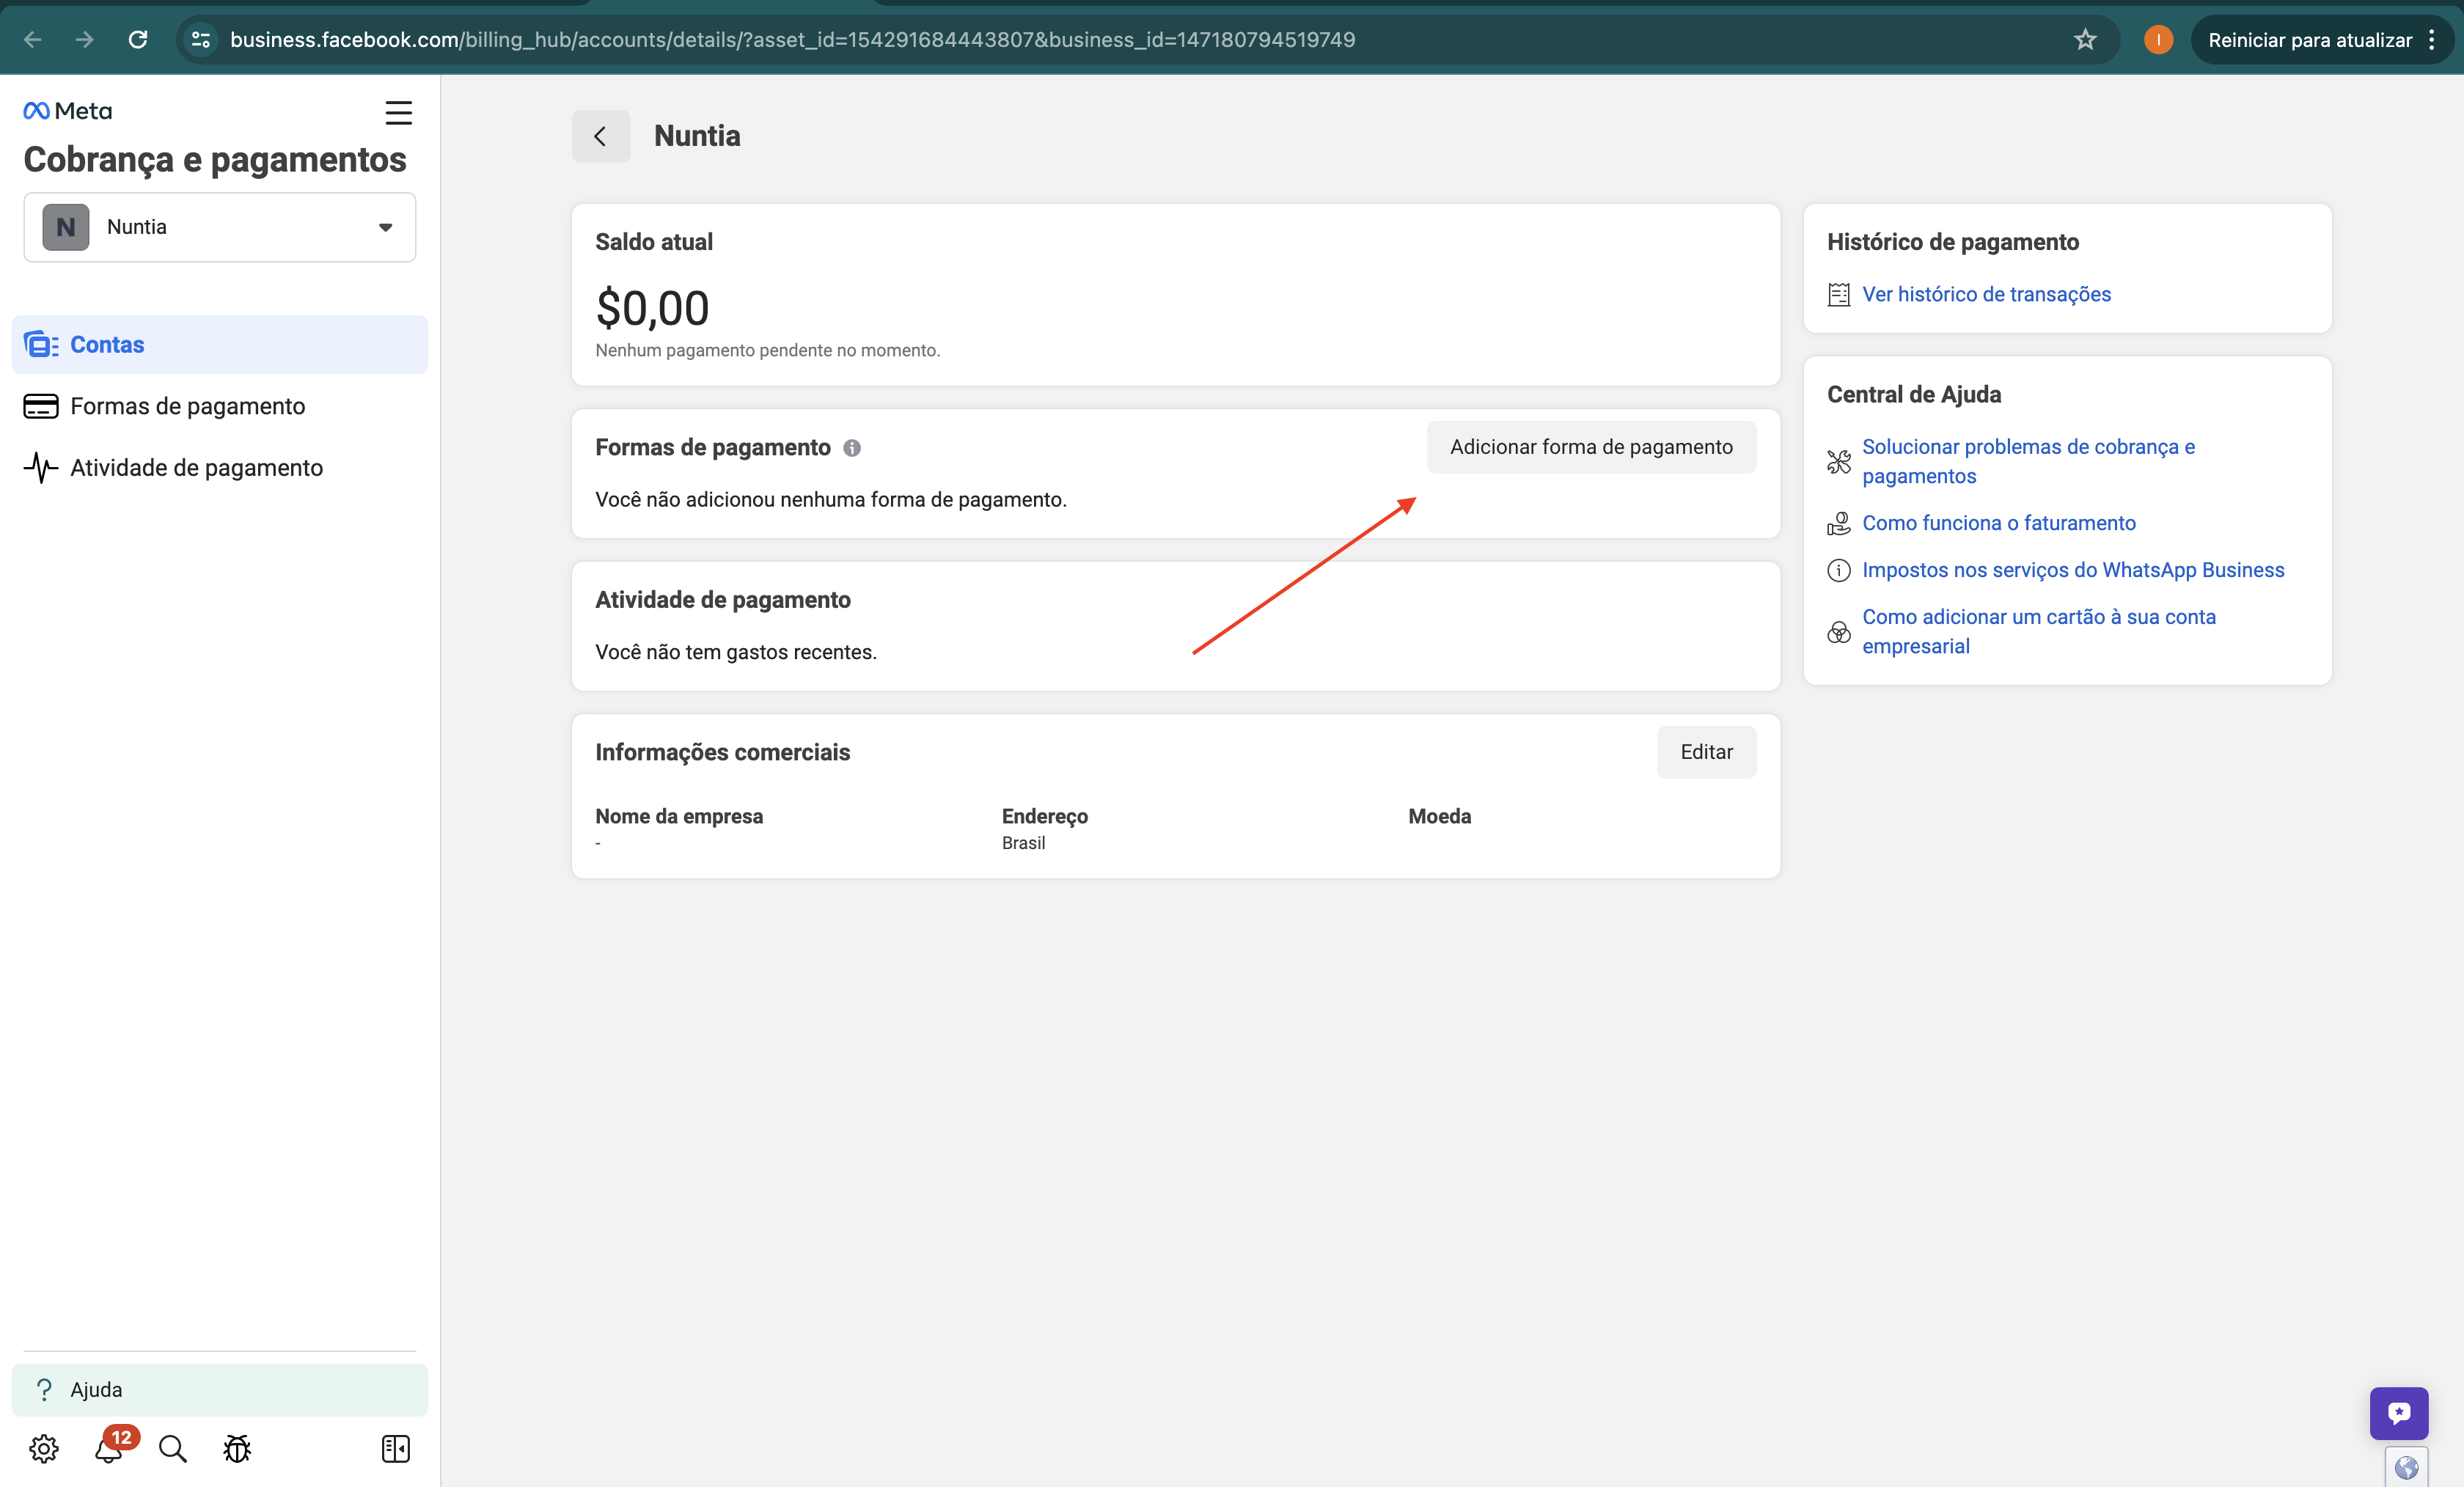This screenshot has height=1487, width=2464.
Task: Select Contas in the sidebar
Action: [x=220, y=344]
